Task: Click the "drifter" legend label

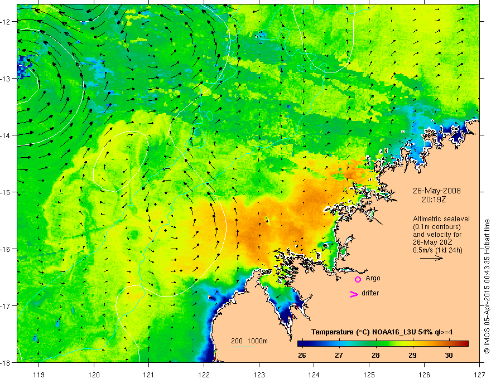Action: point(370,293)
